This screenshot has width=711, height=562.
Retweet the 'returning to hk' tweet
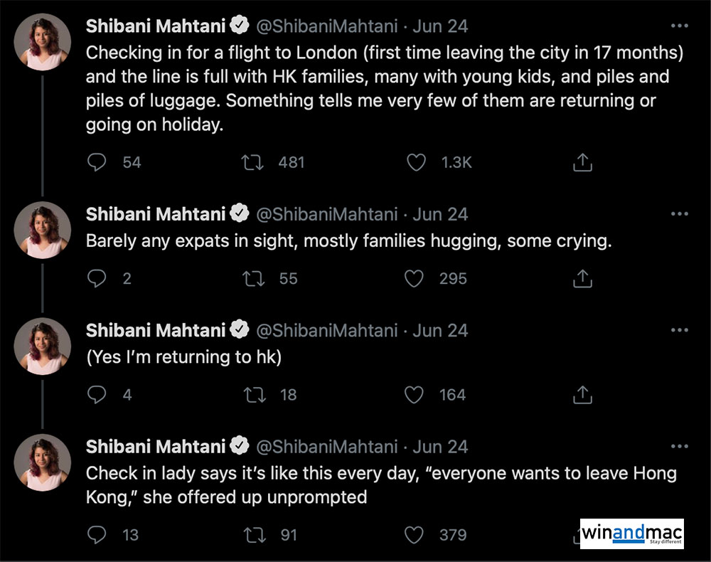click(x=252, y=395)
